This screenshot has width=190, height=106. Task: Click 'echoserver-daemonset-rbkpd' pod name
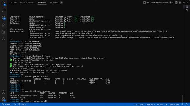coord(23,95)
